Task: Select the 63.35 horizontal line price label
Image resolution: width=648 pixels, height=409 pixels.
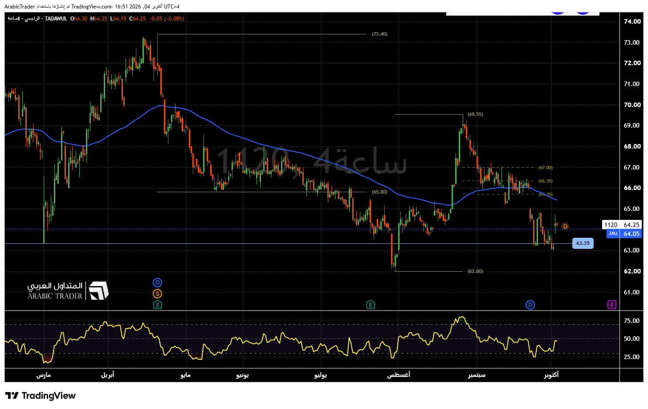Action: click(x=583, y=243)
